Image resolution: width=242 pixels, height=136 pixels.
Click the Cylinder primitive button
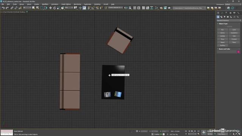click(222, 36)
